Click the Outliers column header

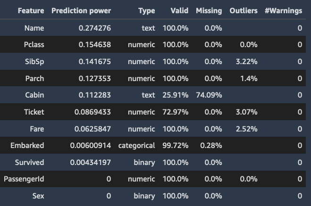click(x=244, y=10)
